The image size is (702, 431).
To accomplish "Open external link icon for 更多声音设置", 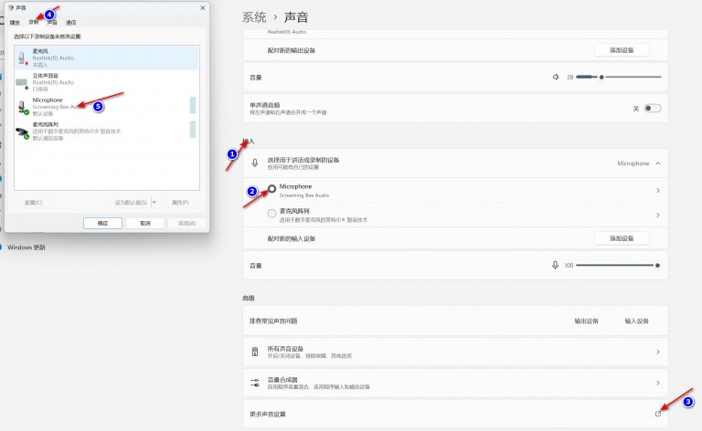I will (x=657, y=414).
